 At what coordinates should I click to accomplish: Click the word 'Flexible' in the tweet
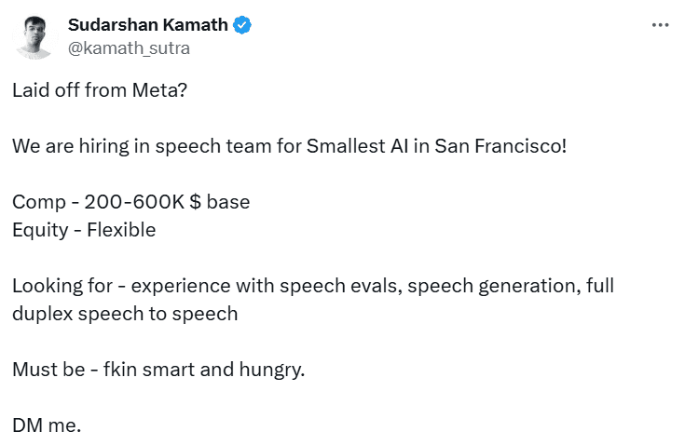point(121,229)
